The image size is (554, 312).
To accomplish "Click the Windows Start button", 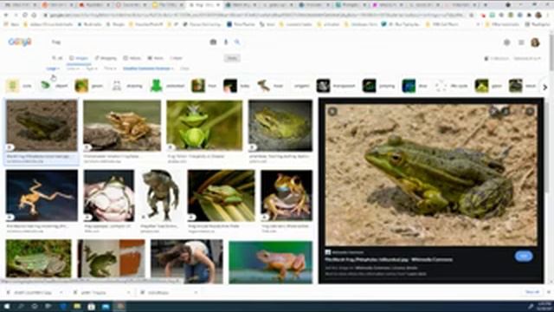I will pos(7,306).
